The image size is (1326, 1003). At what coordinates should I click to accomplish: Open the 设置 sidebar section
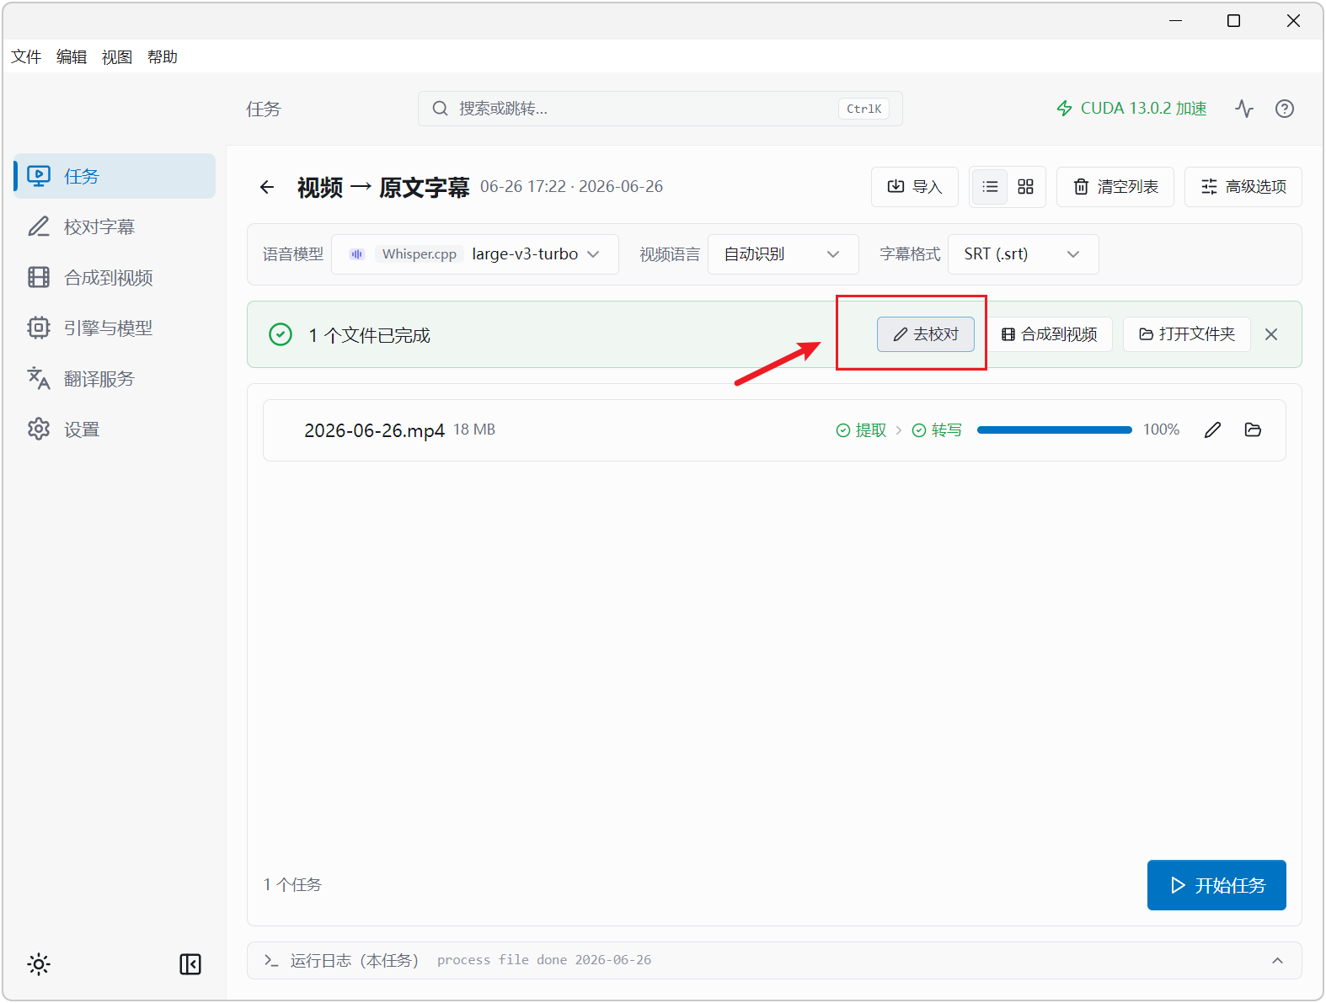(115, 429)
